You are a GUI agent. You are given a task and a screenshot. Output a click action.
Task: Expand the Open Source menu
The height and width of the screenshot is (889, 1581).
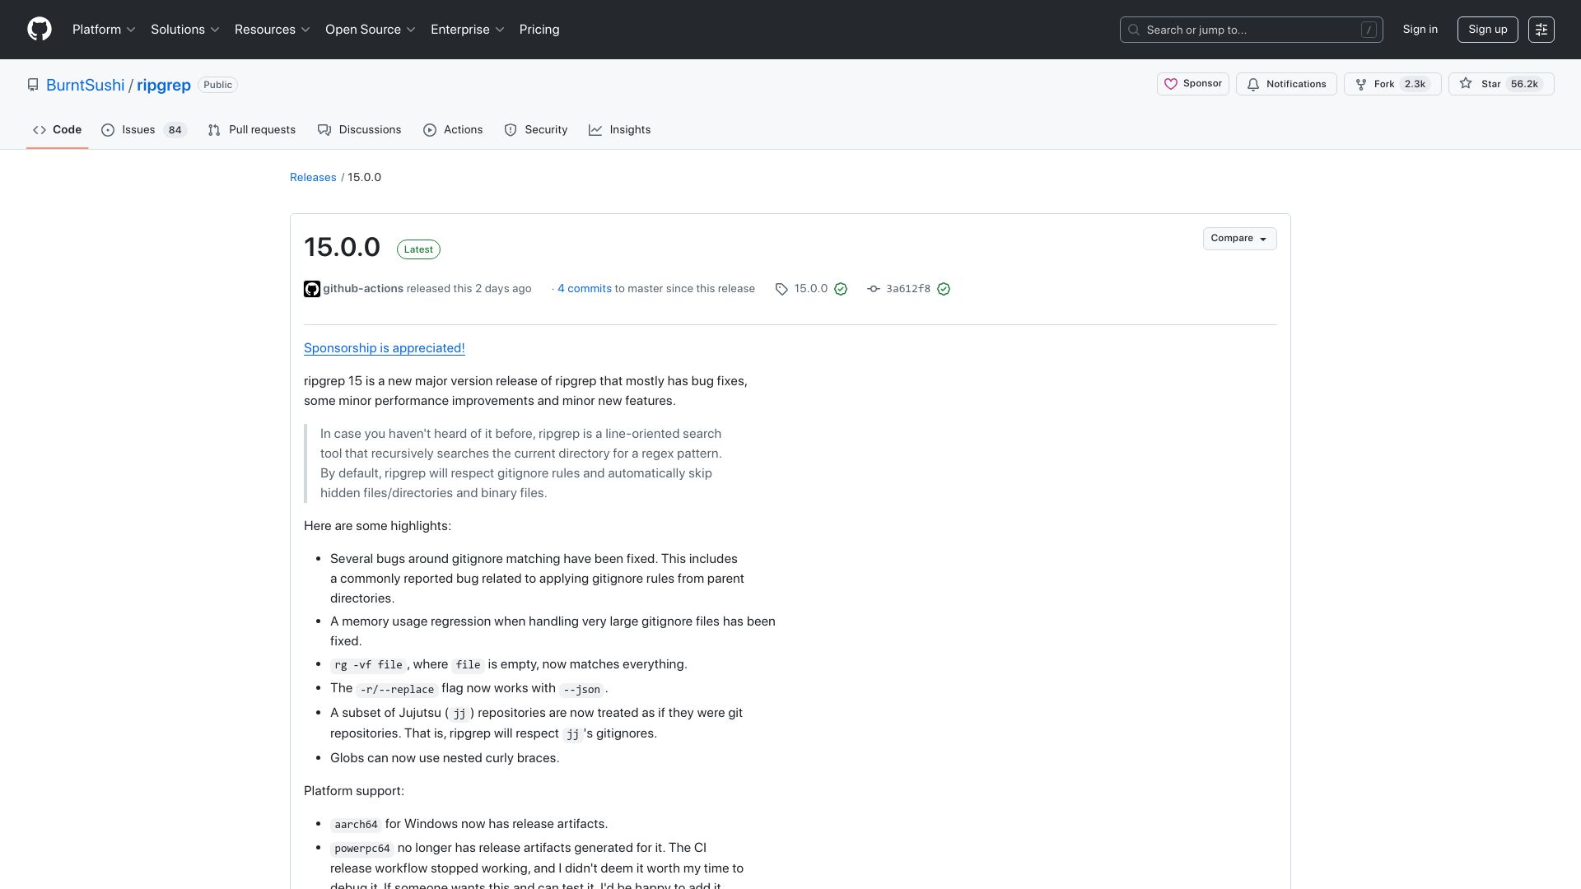pos(371,30)
